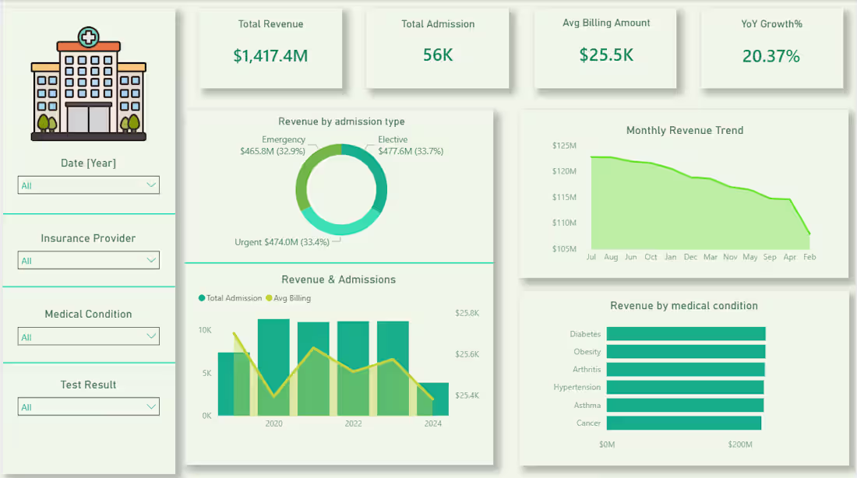Click the Revenue by medical condition title
857x478 pixels.
coord(684,305)
